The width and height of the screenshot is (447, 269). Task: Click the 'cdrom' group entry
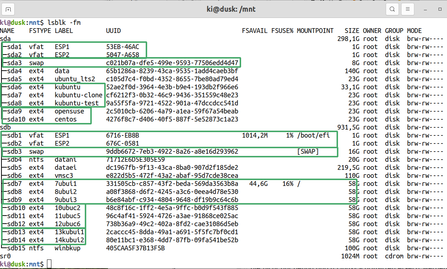pyautogui.click(x=394, y=256)
